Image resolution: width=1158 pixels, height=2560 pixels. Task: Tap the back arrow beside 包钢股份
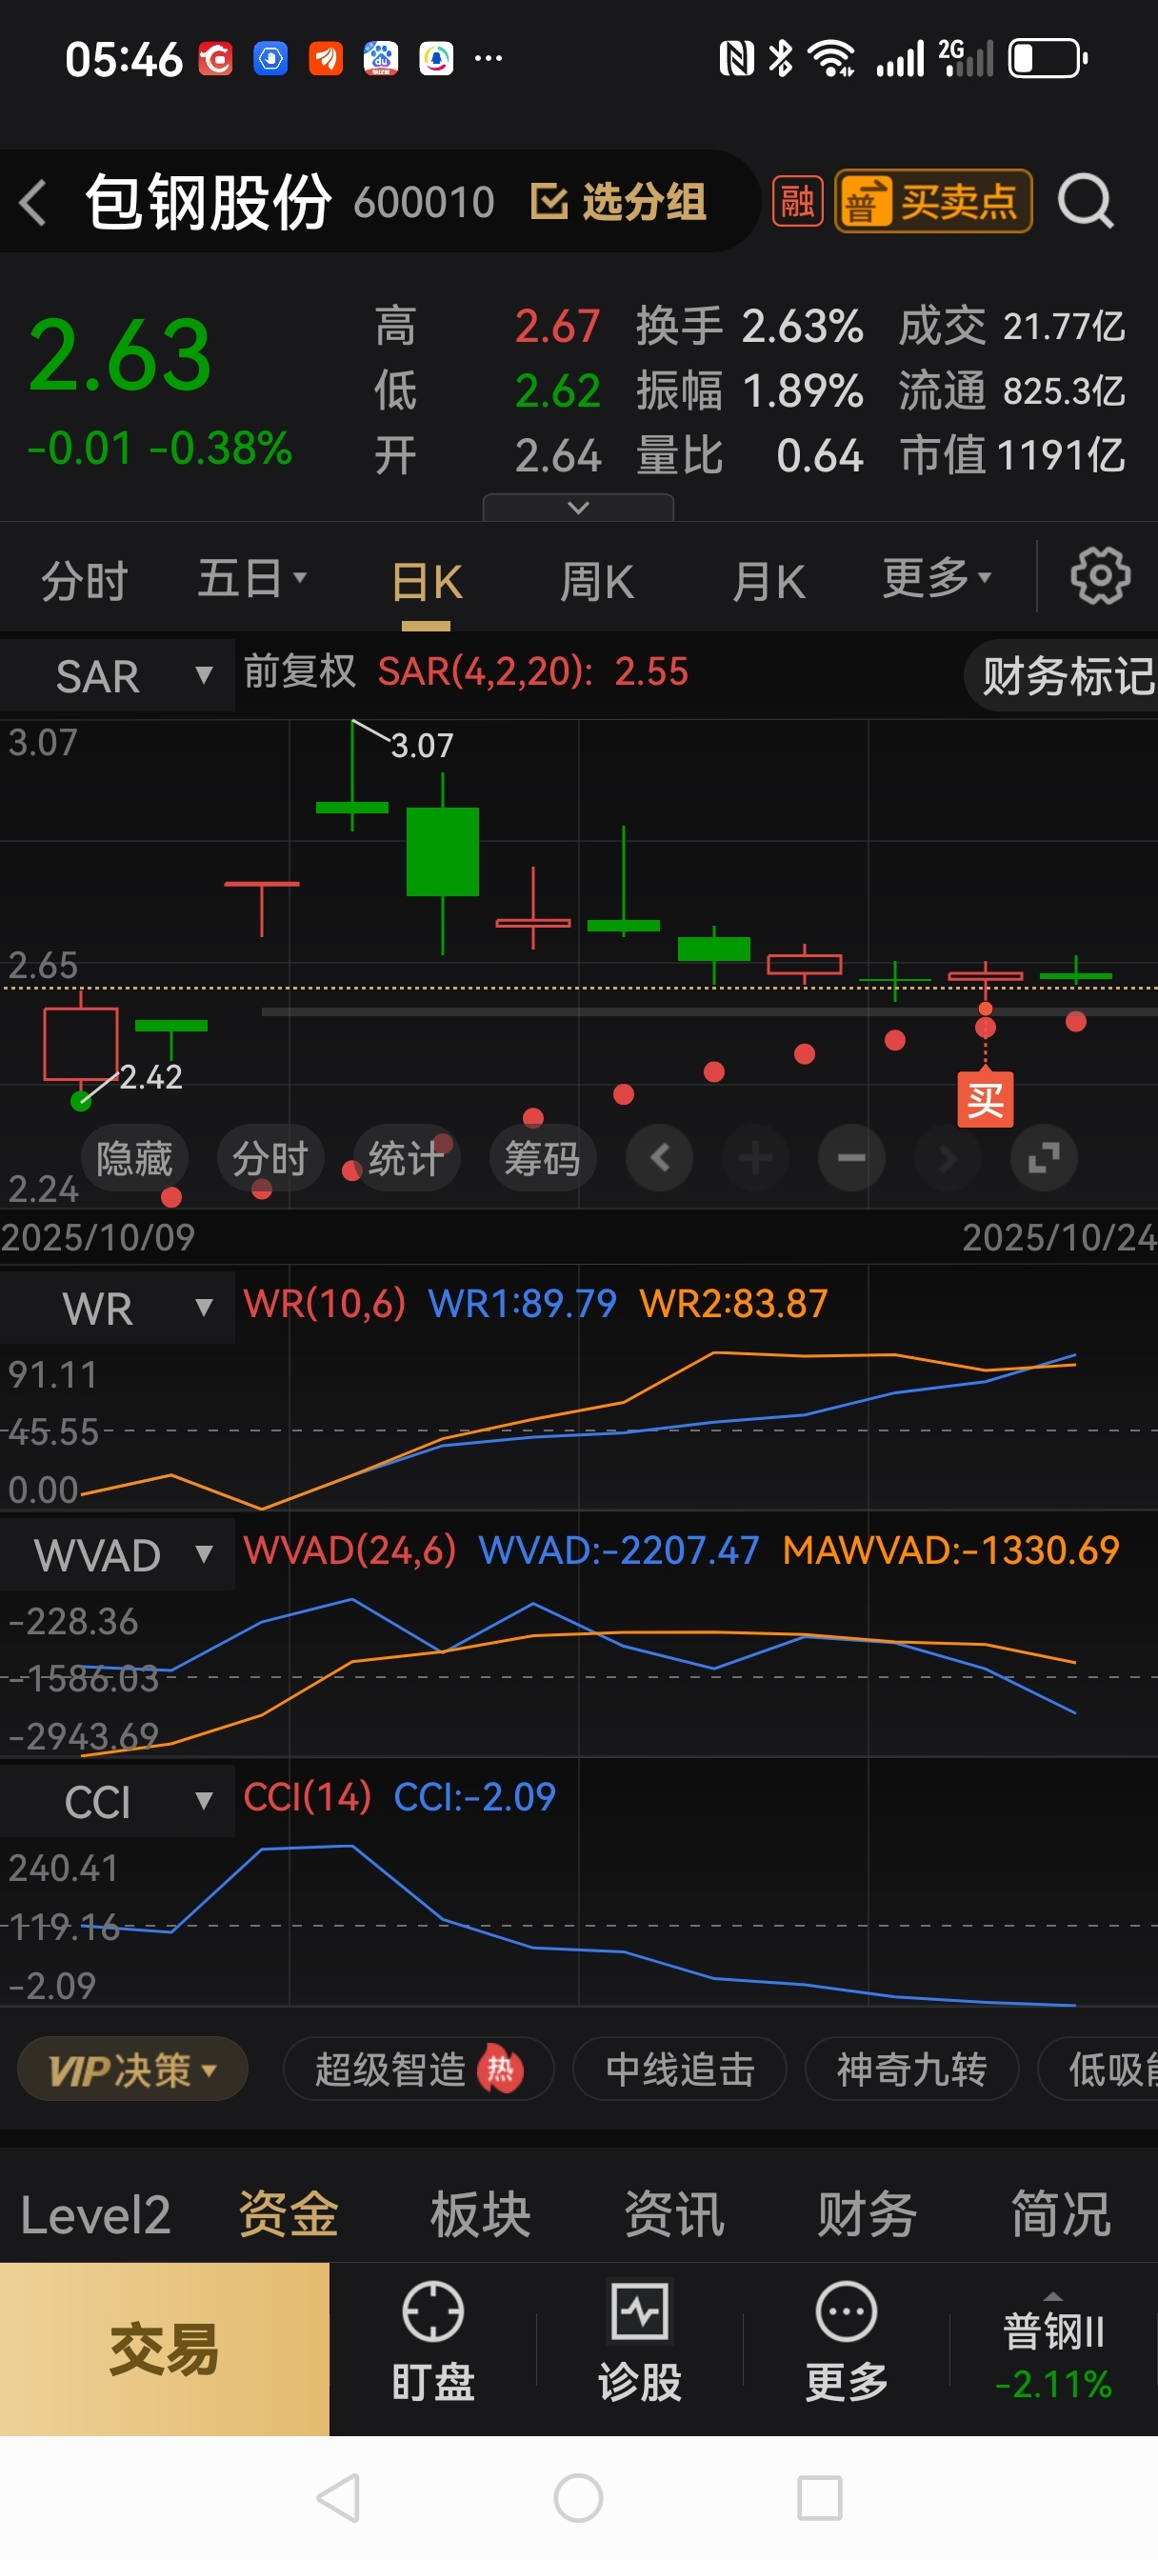pyautogui.click(x=33, y=203)
